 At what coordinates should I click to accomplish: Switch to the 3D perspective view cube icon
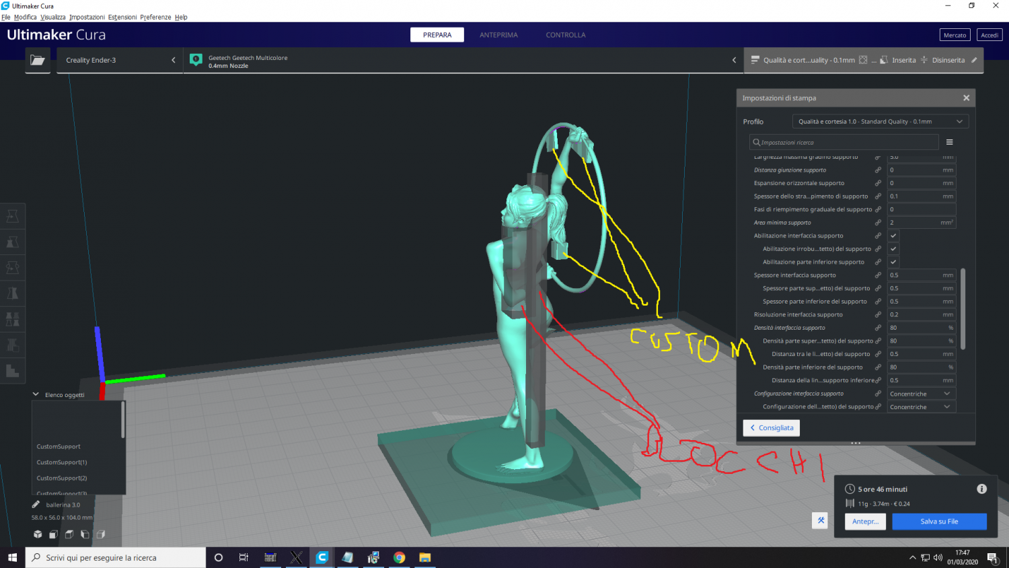[38, 534]
